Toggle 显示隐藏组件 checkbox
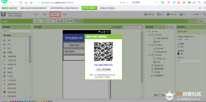This screenshot has height=102, width=206. (110, 27)
